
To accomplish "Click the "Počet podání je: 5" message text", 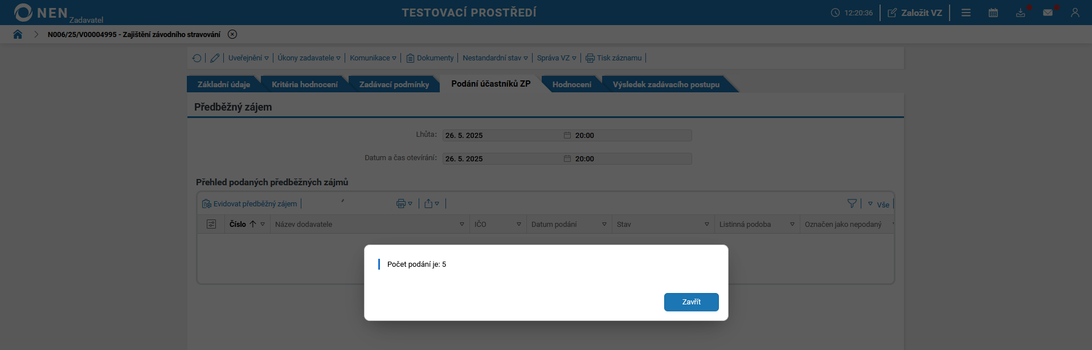I will 416,264.
